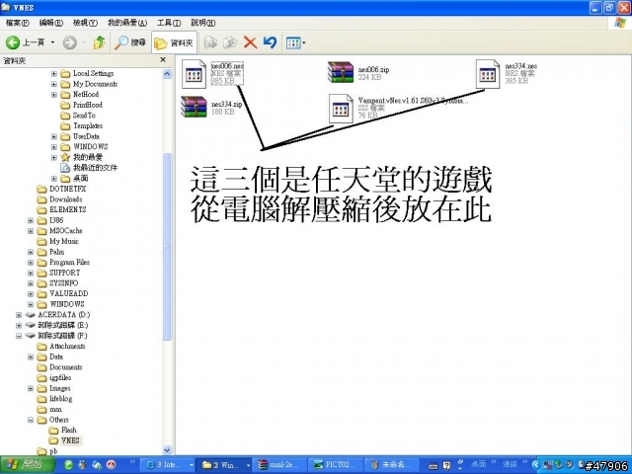Viewport: 632px width, 474px height.
Task: Open the 工具(T) menu
Action: point(169,23)
